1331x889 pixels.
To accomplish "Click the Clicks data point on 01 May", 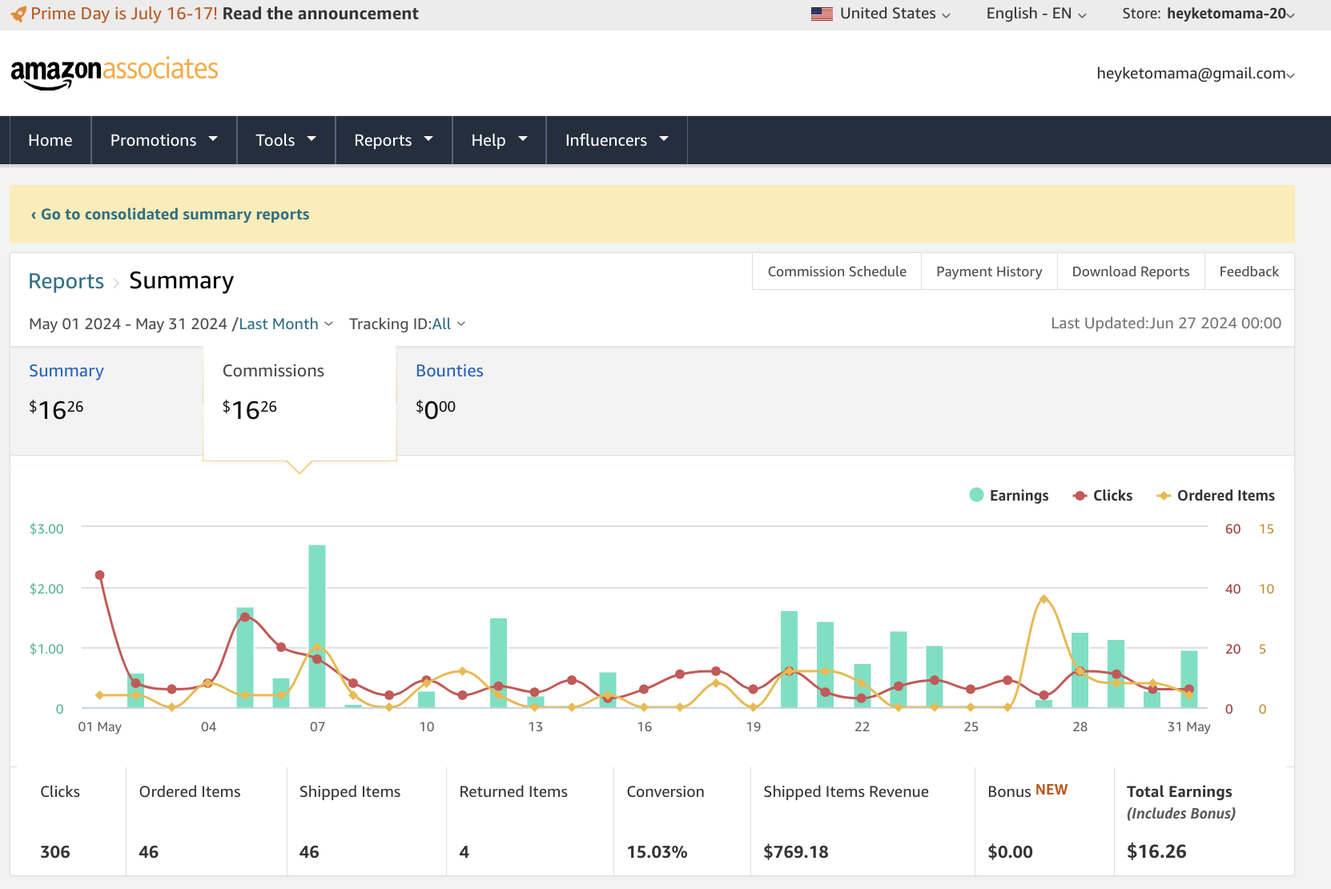I will click(x=100, y=575).
